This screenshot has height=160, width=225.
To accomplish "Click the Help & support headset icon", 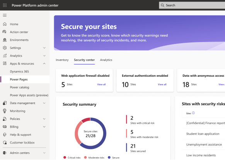I will pos(5,135).
